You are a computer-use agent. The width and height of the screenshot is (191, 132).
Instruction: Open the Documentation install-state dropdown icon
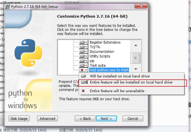coord(83,51)
